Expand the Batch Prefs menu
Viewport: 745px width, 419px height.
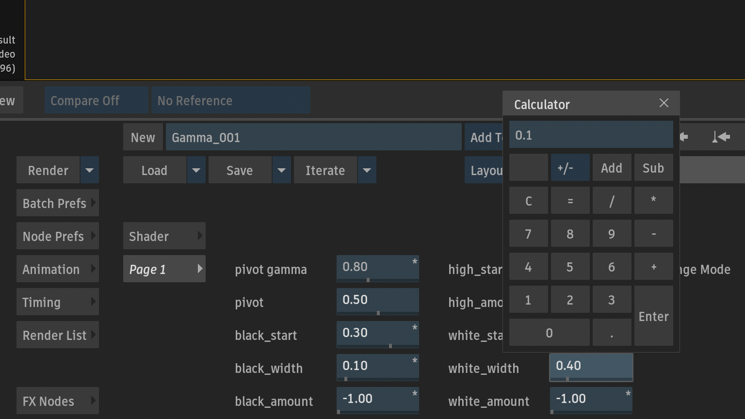(x=58, y=203)
